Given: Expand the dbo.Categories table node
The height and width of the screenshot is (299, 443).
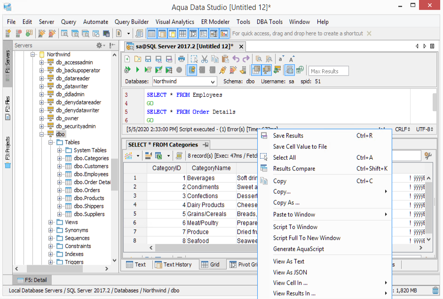Looking at the screenshot, I should [x=60, y=159].
